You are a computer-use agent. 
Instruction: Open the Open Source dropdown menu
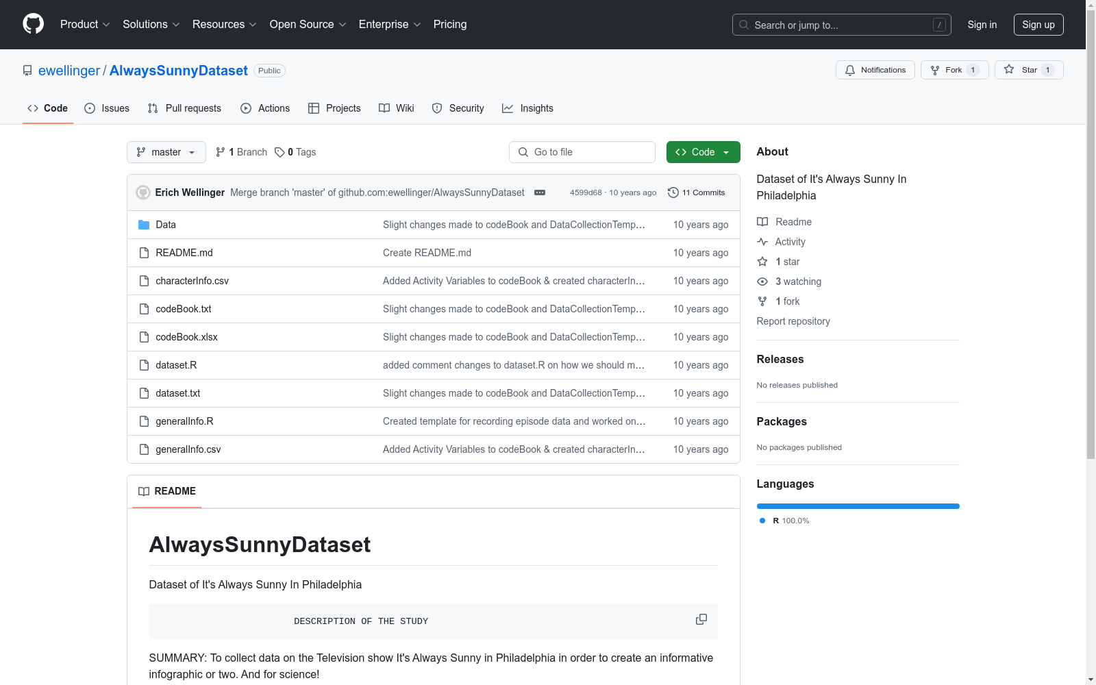point(308,25)
